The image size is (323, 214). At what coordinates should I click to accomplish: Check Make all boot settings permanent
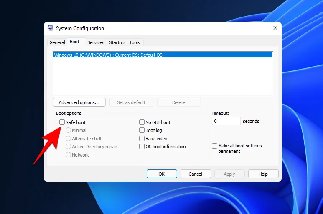point(214,146)
